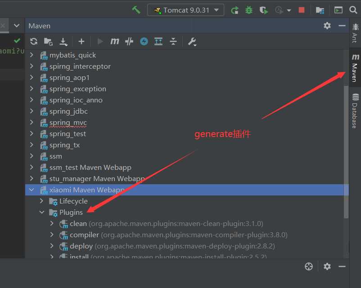Open the Ant side tab
Viewport: 361px width, 288px height.
point(355,33)
